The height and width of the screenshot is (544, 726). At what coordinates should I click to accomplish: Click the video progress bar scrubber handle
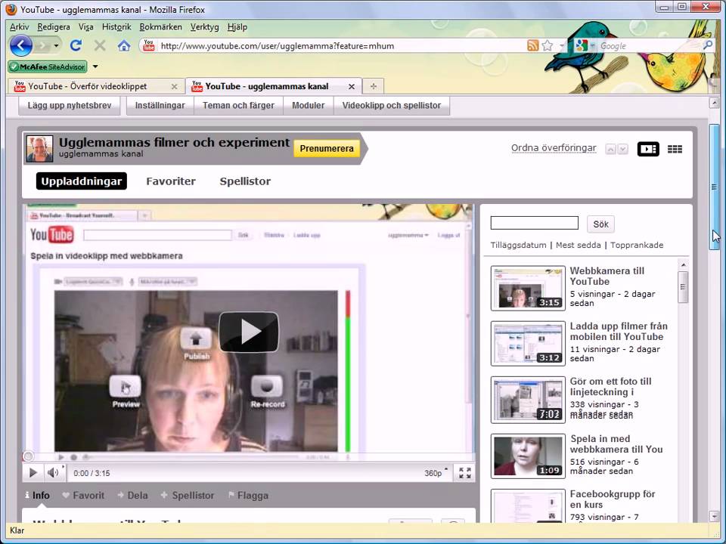[x=28, y=456]
